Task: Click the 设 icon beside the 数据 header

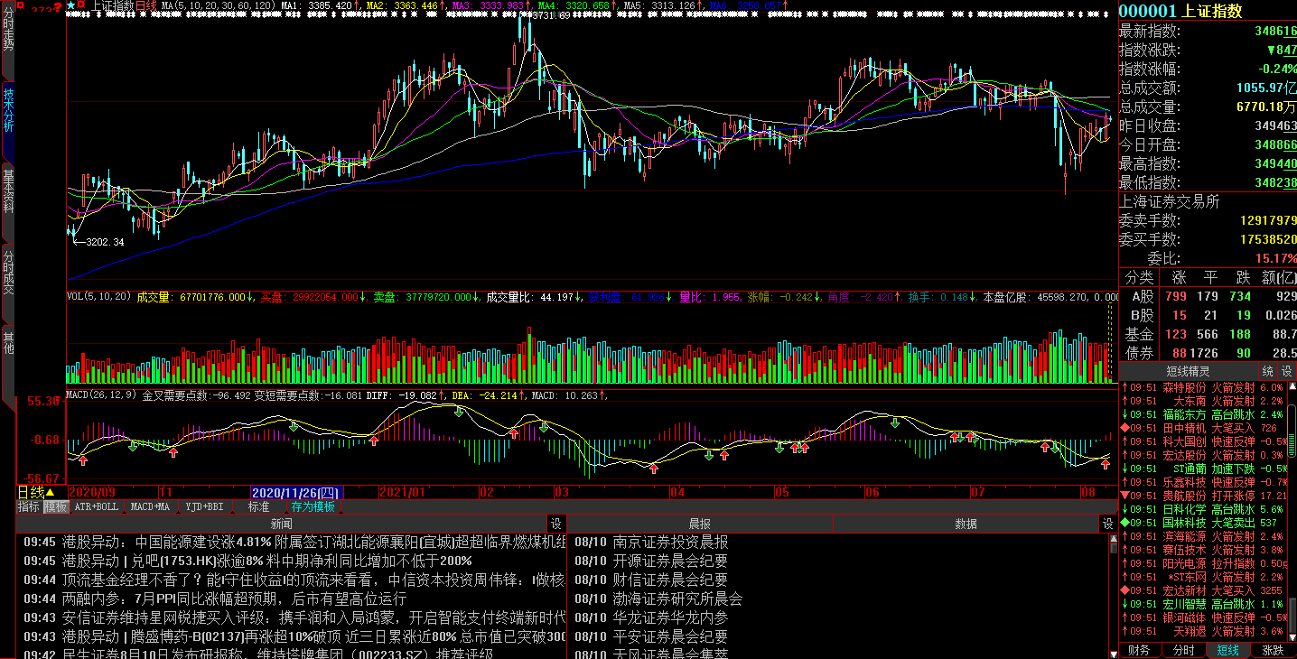Action: pyautogui.click(x=1107, y=524)
